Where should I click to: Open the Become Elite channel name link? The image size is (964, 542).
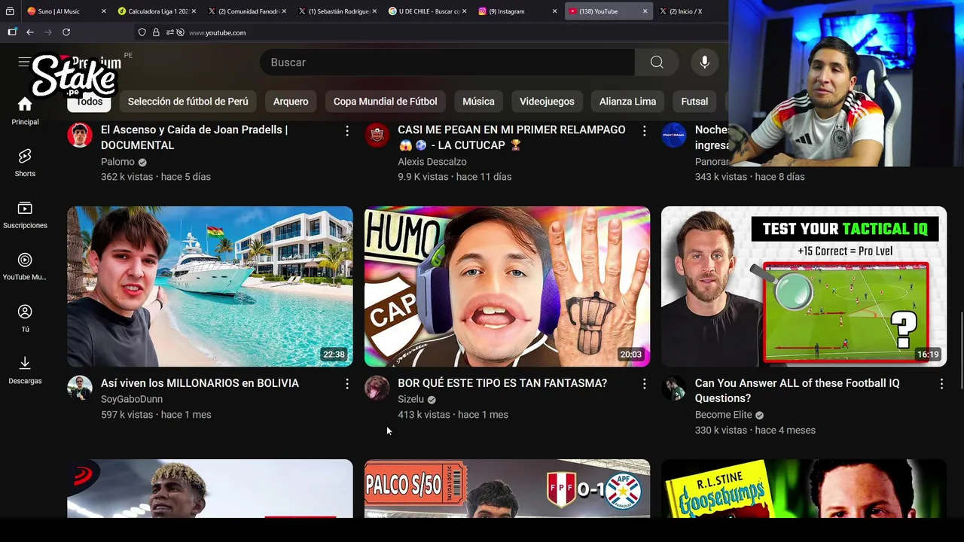[x=723, y=415]
